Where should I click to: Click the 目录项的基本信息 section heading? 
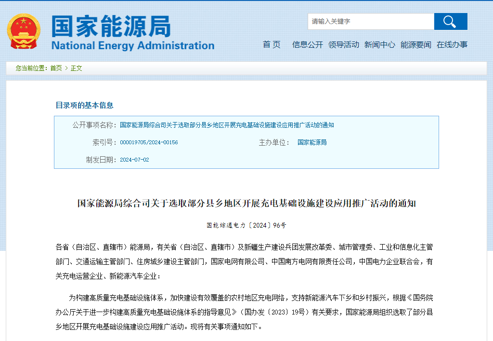point(84,105)
